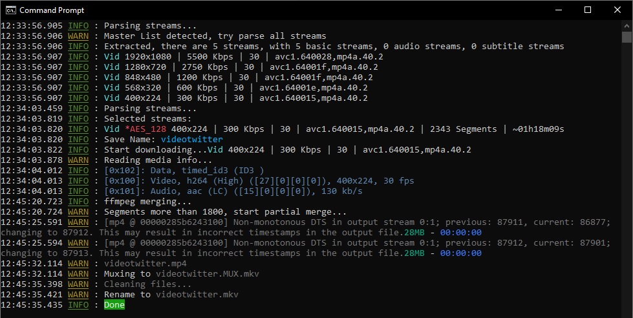
Task: Click the text ffmpeg merging...
Action: [148, 202]
